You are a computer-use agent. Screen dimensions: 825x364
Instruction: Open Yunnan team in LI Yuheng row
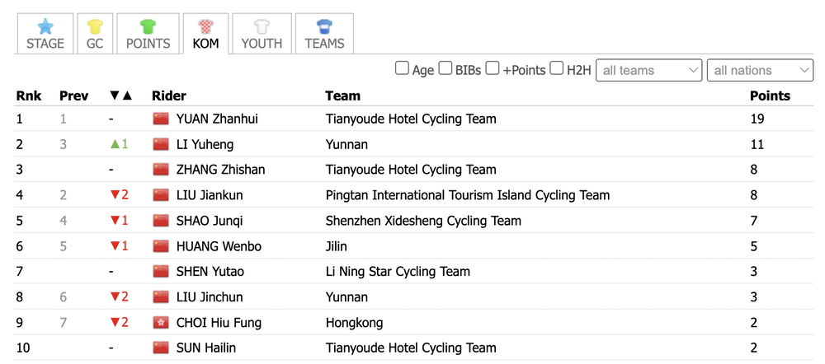[346, 144]
